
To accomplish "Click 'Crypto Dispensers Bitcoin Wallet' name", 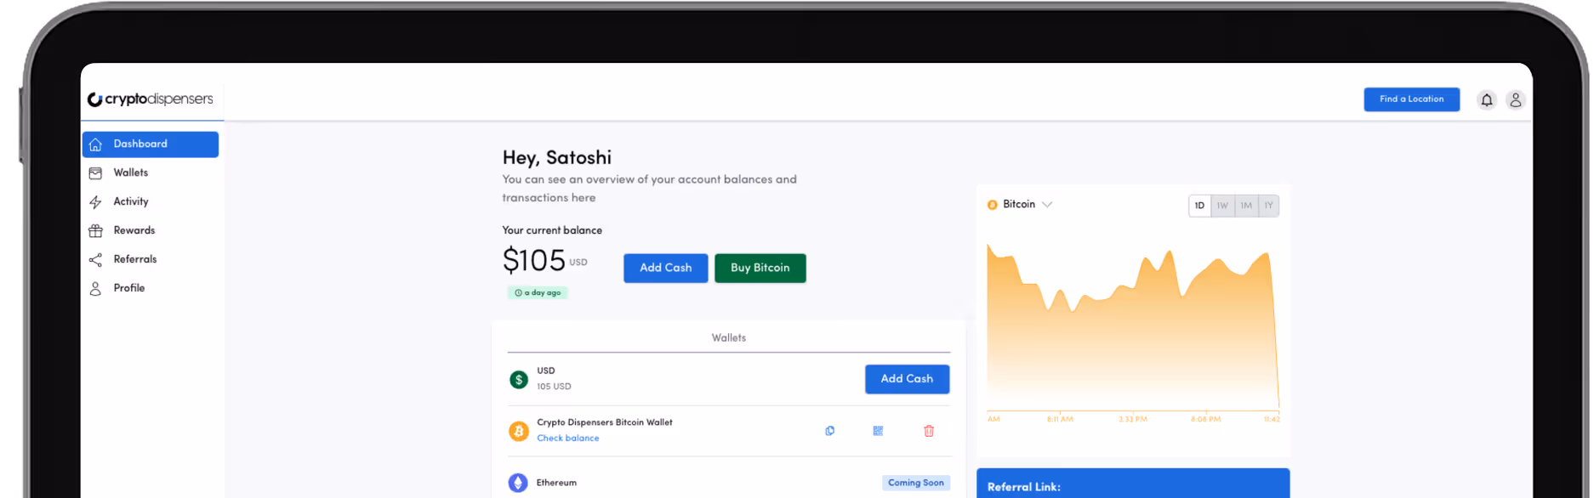I will (605, 422).
